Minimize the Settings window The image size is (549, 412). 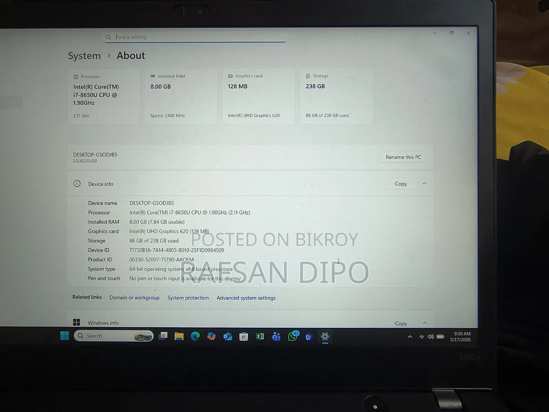tap(435, 33)
